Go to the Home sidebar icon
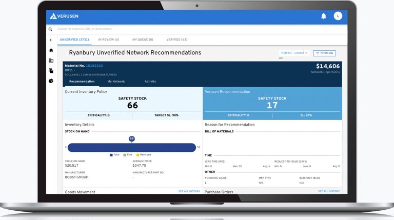The width and height of the screenshot is (394, 220). [x=51, y=50]
